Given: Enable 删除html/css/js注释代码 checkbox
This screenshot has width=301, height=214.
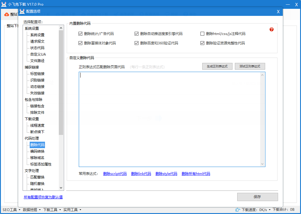Looking at the screenshot, I should pyautogui.click(x=202, y=34).
